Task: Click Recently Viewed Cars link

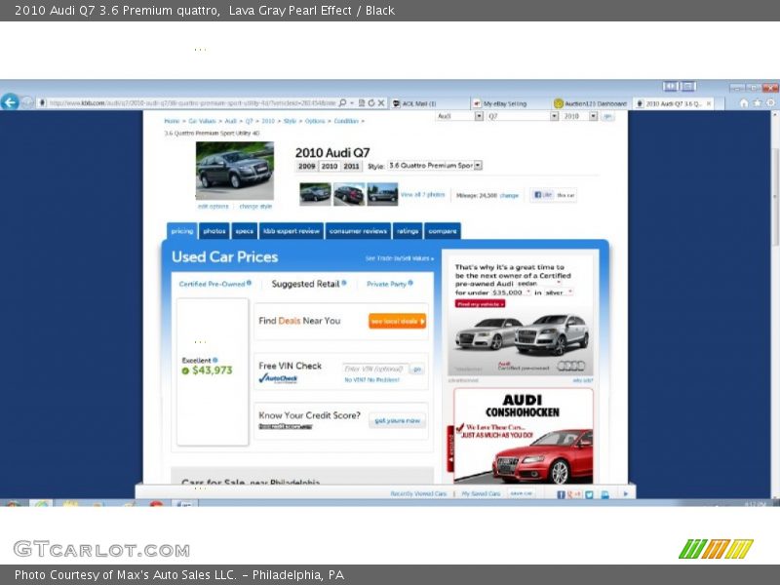Action: click(x=418, y=494)
